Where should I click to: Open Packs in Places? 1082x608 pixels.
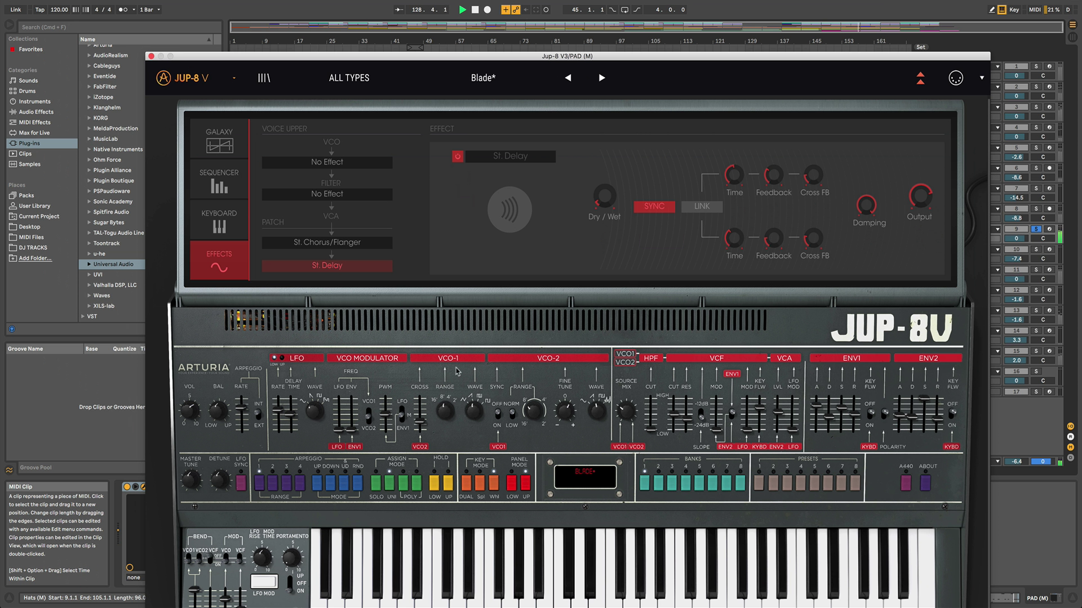[26, 196]
